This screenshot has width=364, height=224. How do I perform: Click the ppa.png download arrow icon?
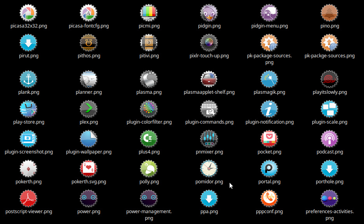pyautogui.click(x=209, y=198)
